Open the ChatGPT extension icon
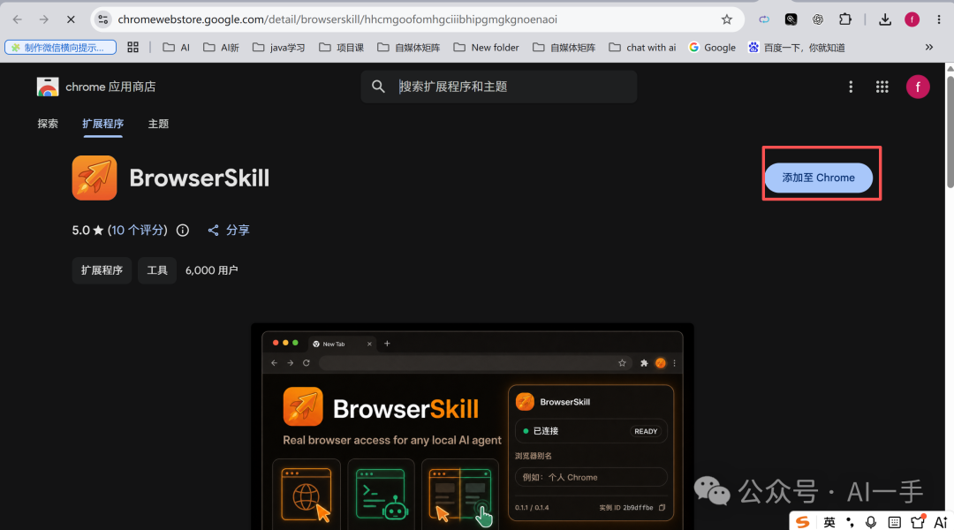Image resolution: width=954 pixels, height=530 pixels. (x=818, y=19)
